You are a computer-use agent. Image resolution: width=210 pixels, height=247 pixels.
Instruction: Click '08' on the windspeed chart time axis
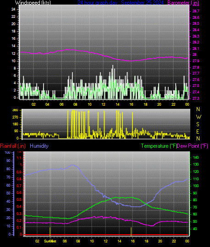(x=75, y=104)
